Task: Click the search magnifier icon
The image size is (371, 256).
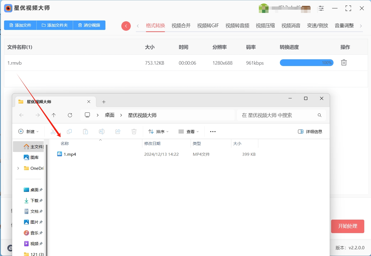Action: [x=320, y=115]
